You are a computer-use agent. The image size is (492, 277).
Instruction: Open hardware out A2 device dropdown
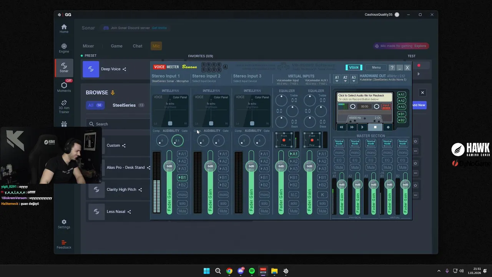click(x=345, y=79)
